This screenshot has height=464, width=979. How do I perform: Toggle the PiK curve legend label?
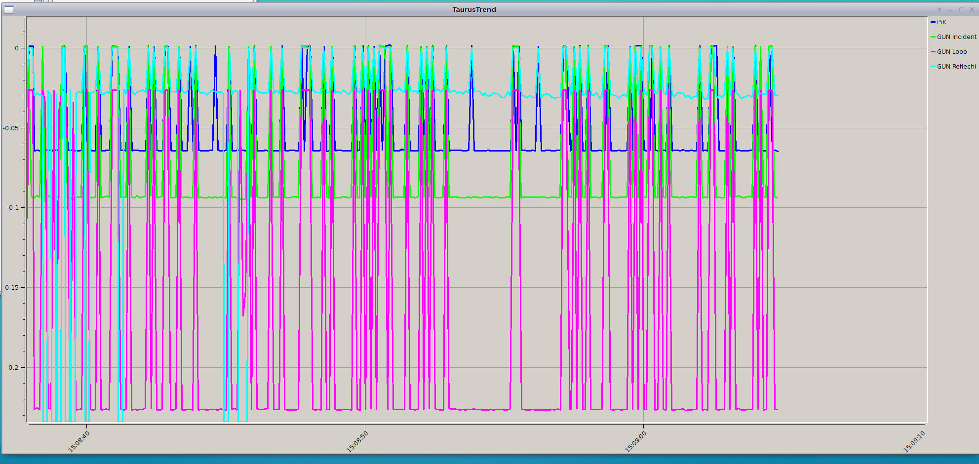(x=941, y=22)
